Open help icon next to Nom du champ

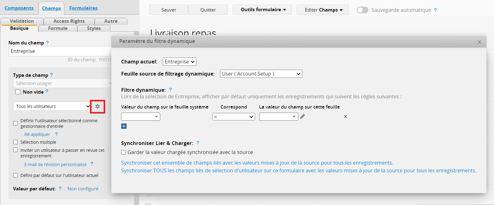pyautogui.click(x=47, y=43)
